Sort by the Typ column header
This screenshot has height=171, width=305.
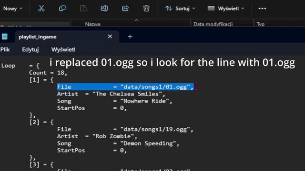261,24
